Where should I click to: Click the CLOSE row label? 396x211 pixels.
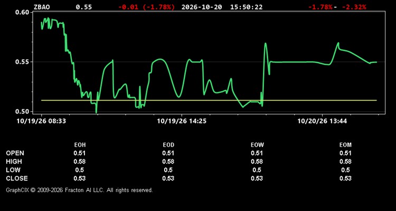[17, 178]
